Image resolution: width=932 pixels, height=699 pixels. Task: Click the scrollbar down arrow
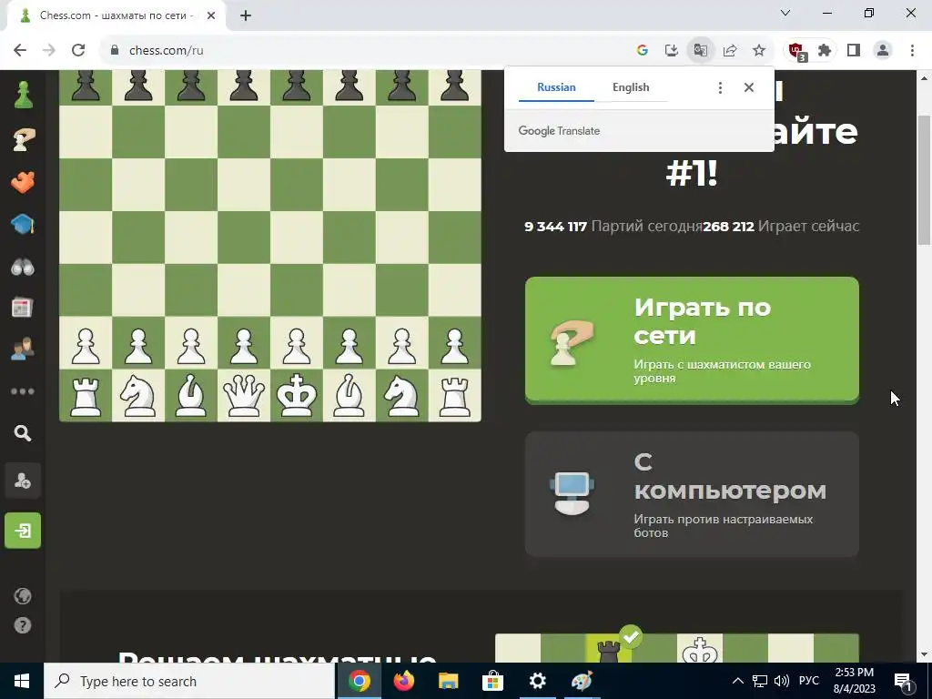pyautogui.click(x=925, y=654)
